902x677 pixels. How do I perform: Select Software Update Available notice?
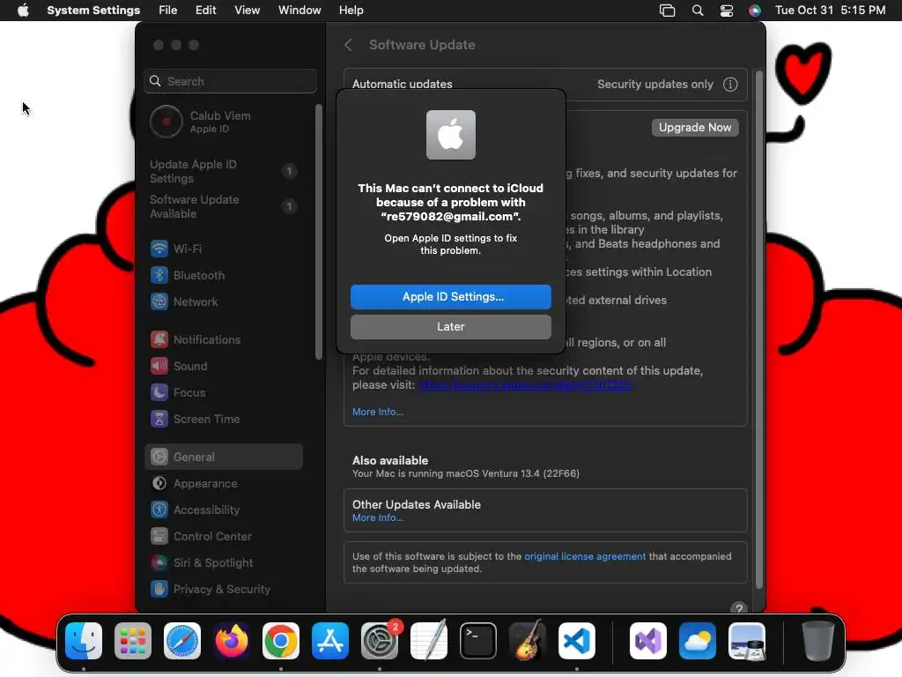[223, 206]
